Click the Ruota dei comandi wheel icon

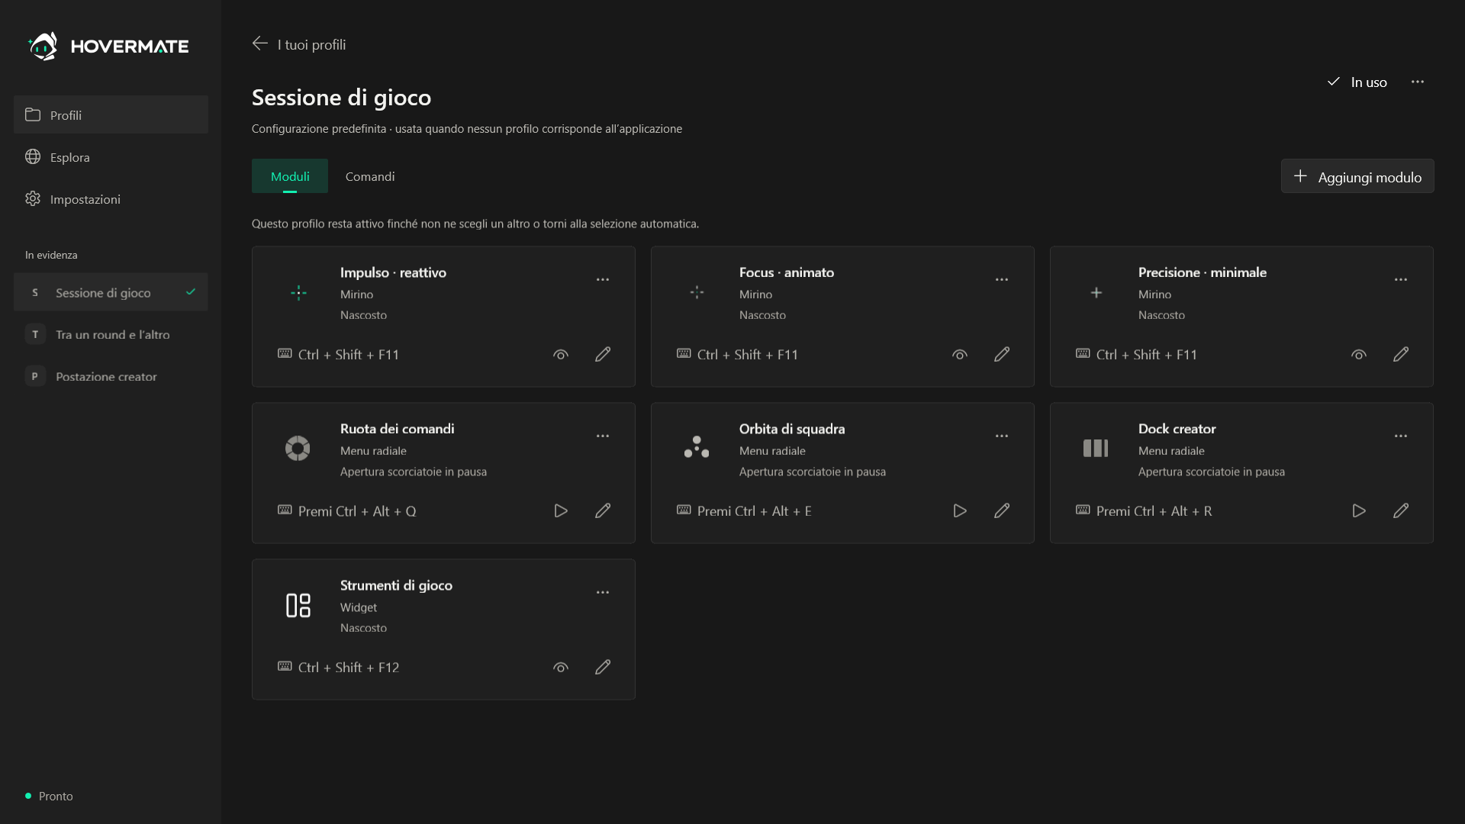[x=298, y=448]
